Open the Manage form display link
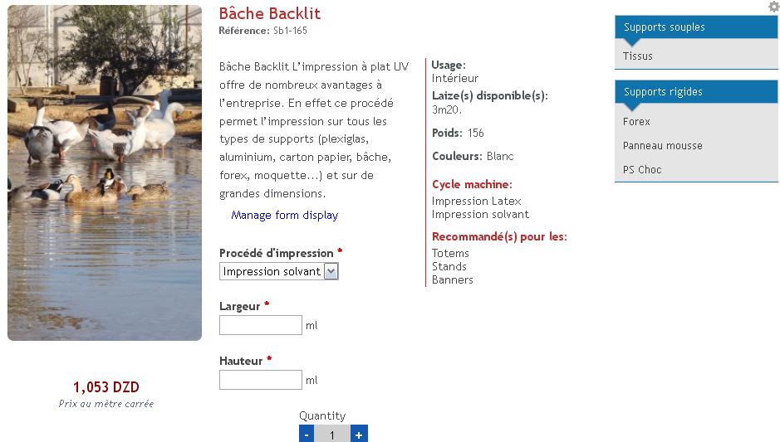The height and width of the screenshot is (442, 780). click(x=284, y=215)
